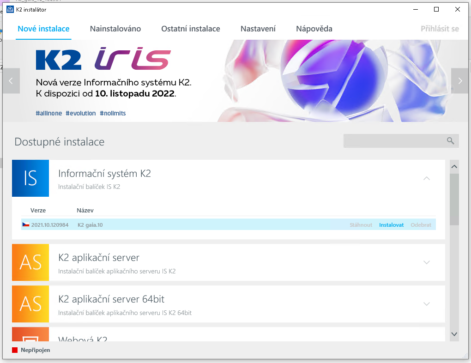Click the search magnifier icon
This screenshot has height=363, width=471.
coord(450,141)
